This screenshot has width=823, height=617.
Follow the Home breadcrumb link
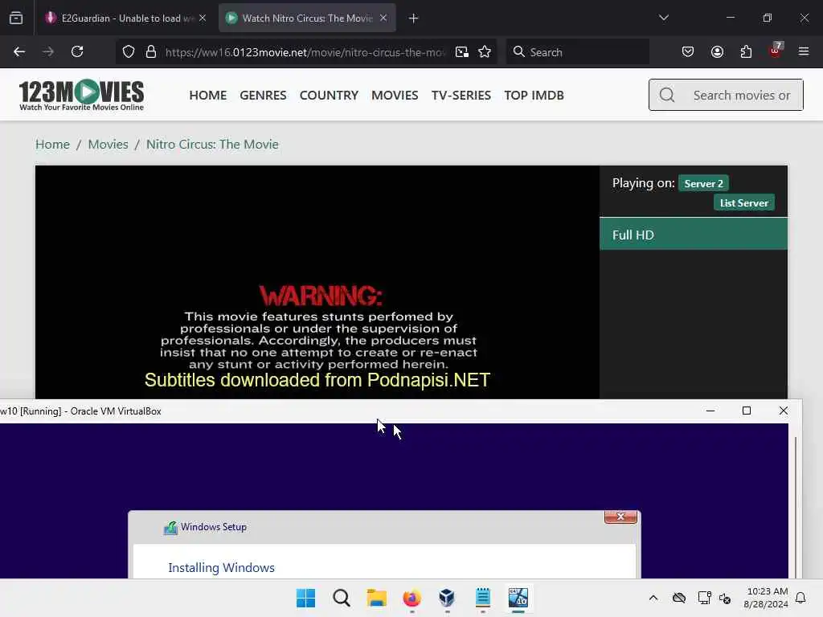click(52, 145)
